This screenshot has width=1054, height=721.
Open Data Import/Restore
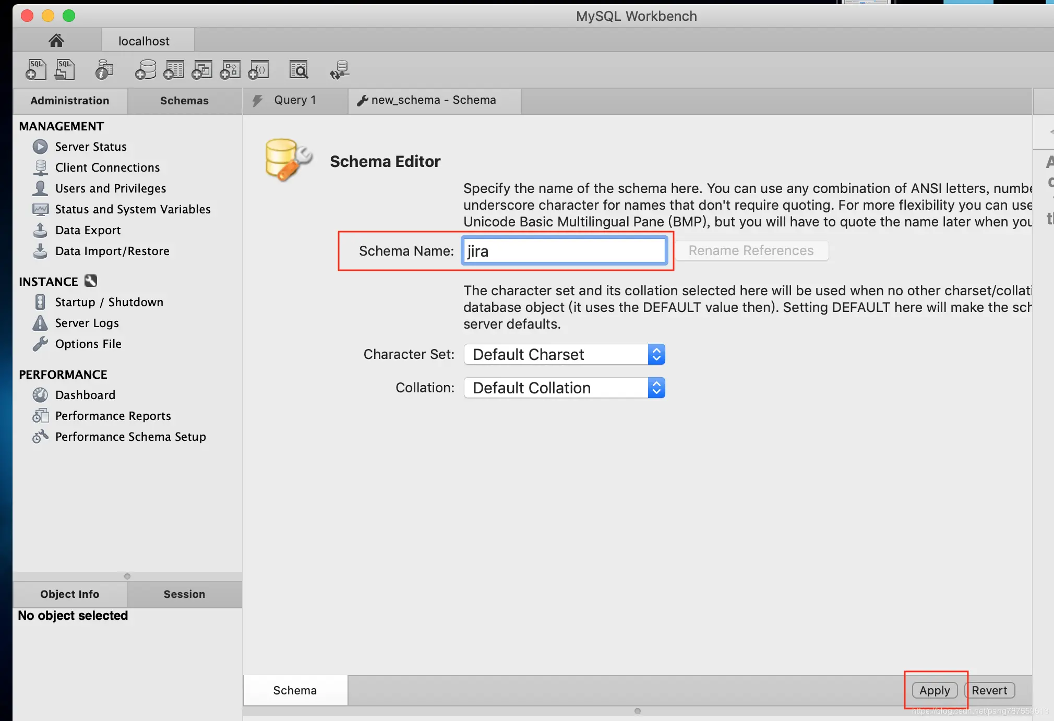(112, 251)
